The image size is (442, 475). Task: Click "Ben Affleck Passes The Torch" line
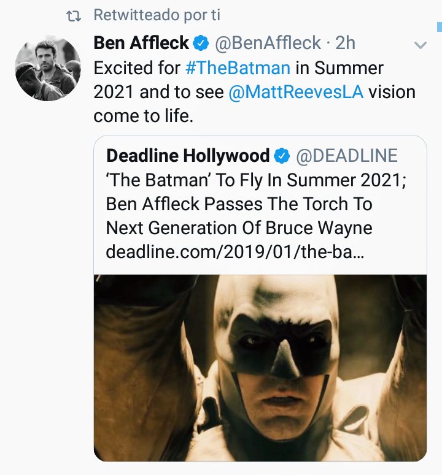(239, 204)
